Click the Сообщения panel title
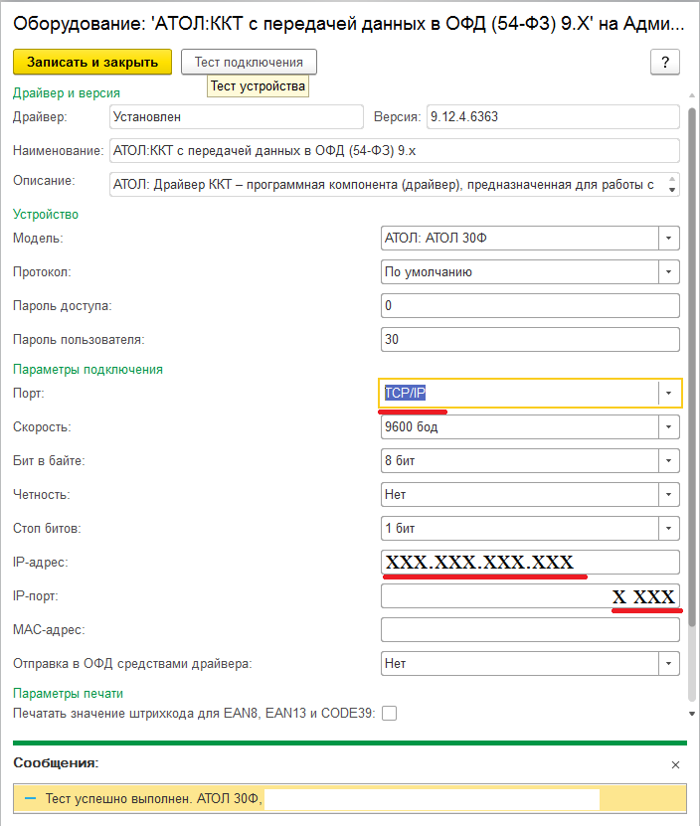This screenshot has width=700, height=826. click(56, 762)
